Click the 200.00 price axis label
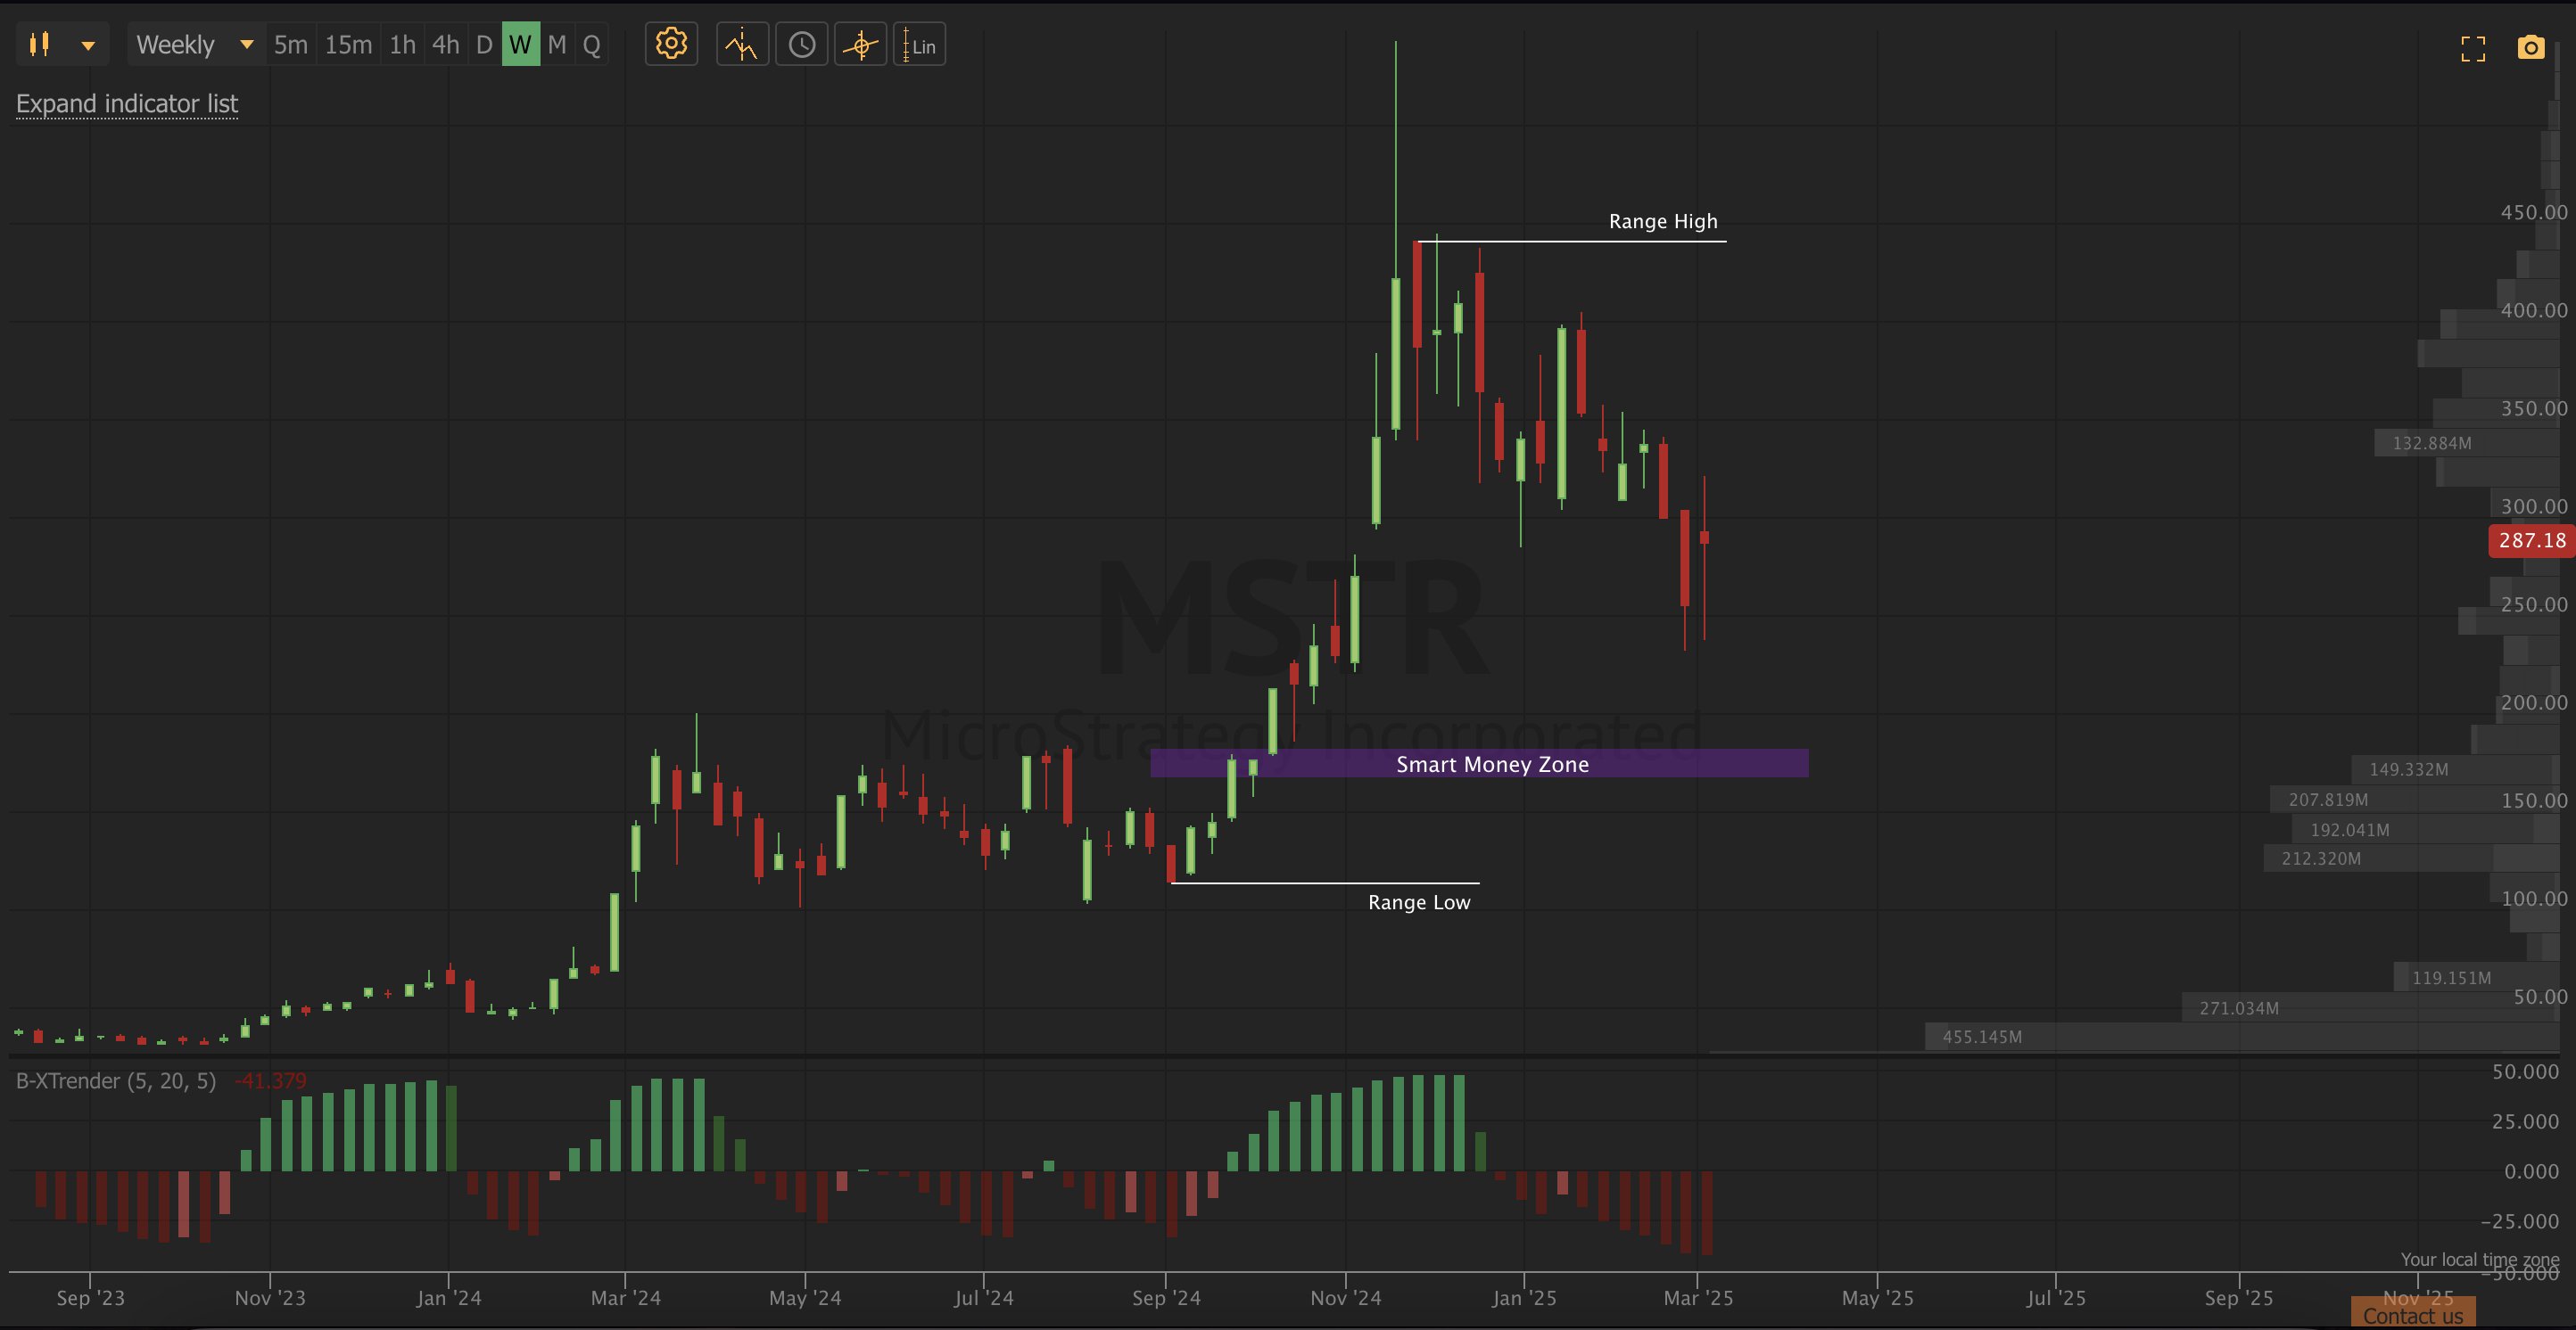The width and height of the screenshot is (2576, 1330). click(2534, 703)
